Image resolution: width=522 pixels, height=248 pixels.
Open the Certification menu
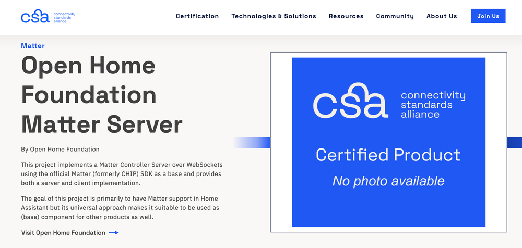[x=197, y=16]
